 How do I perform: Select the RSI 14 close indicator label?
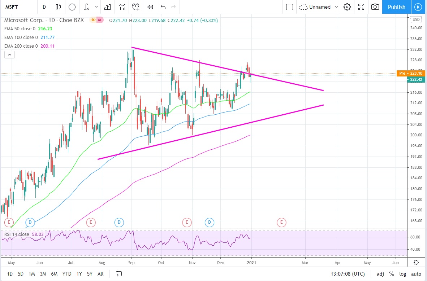(x=17, y=234)
